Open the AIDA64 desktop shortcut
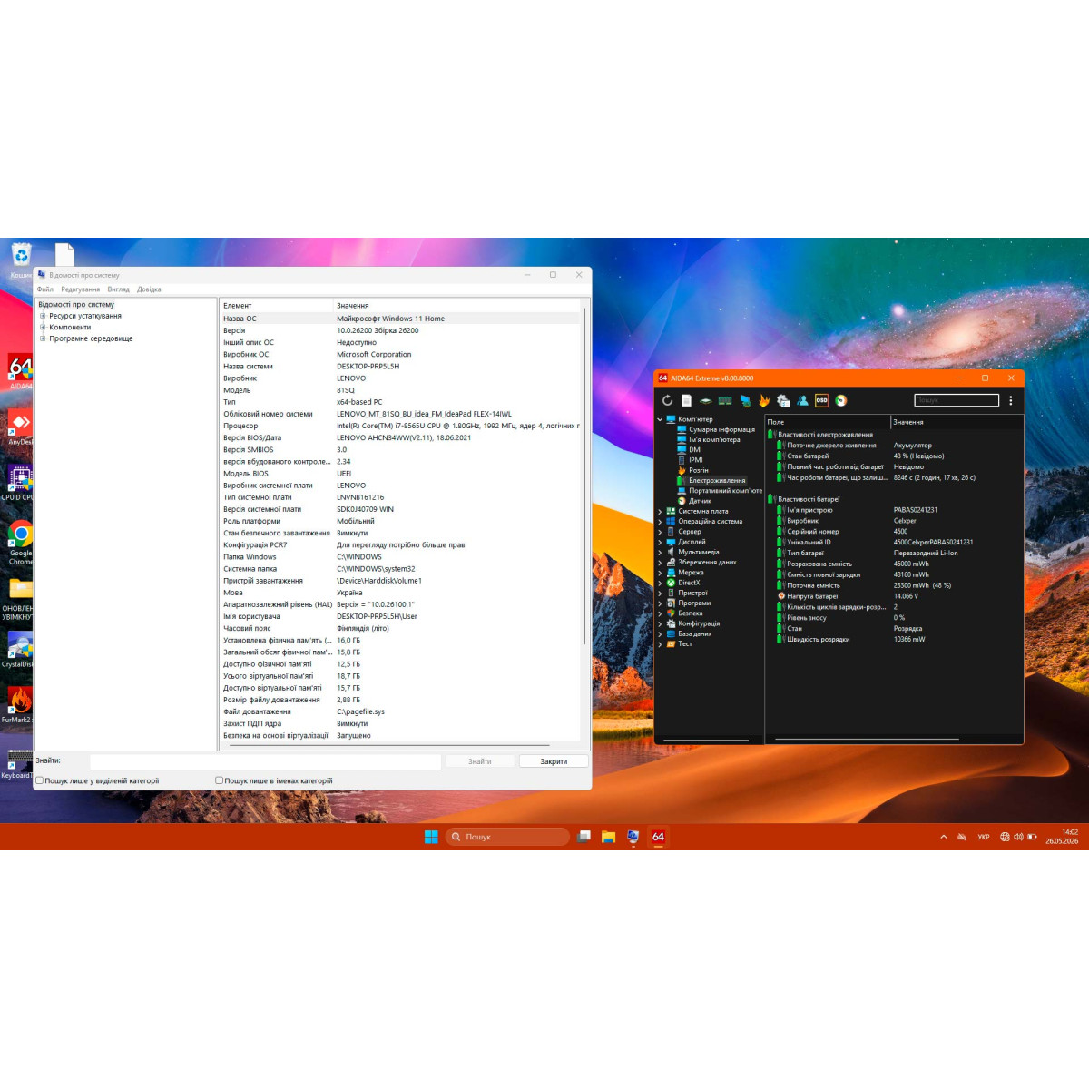Viewport: 1089px width, 1089px height. 20,372
